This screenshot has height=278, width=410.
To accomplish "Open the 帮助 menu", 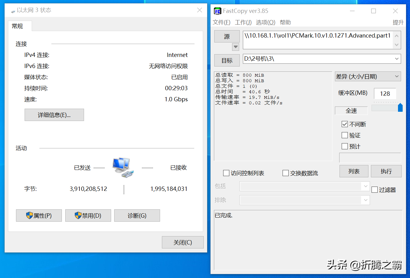I will tap(285, 22).
